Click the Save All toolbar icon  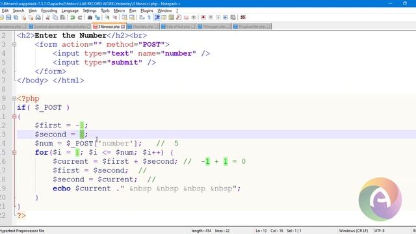coord(16,18)
